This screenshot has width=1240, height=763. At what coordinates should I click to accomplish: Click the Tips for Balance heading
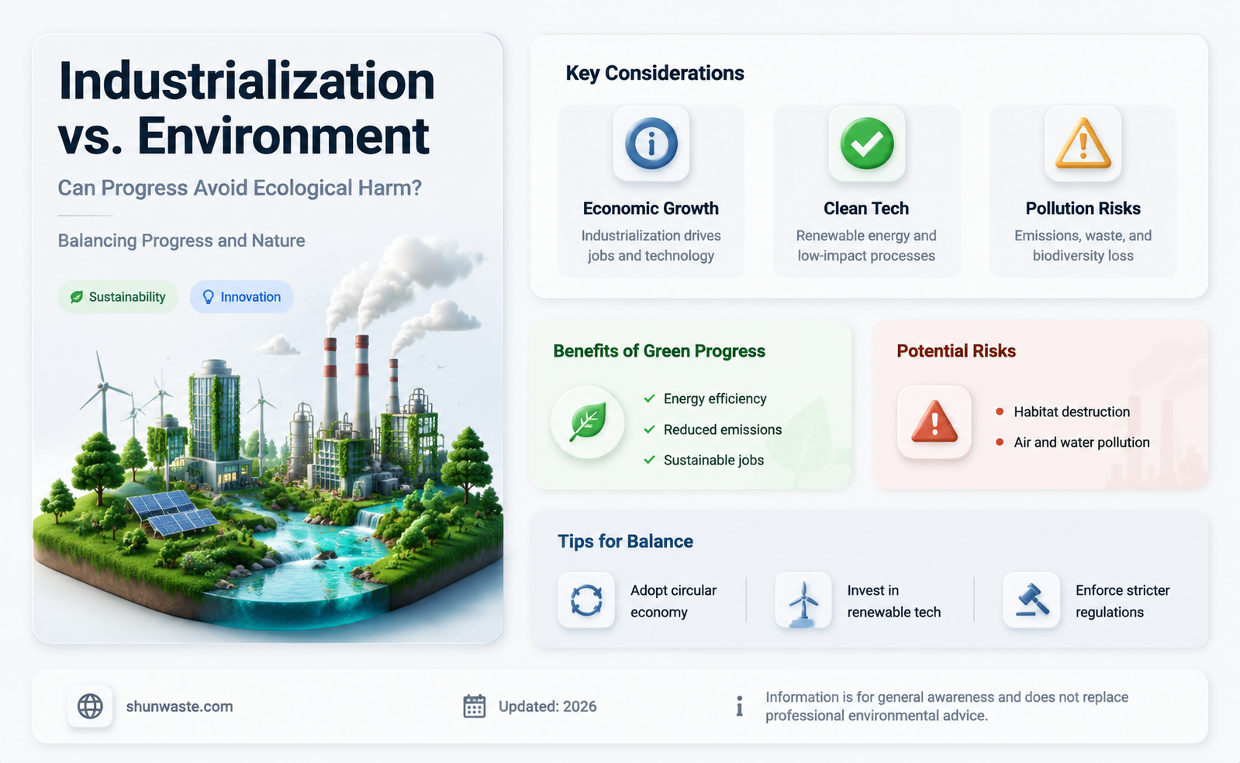[625, 541]
